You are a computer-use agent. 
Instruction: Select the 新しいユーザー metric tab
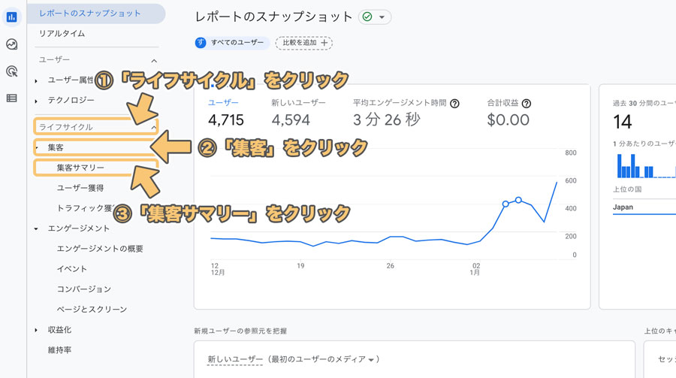pos(298,103)
